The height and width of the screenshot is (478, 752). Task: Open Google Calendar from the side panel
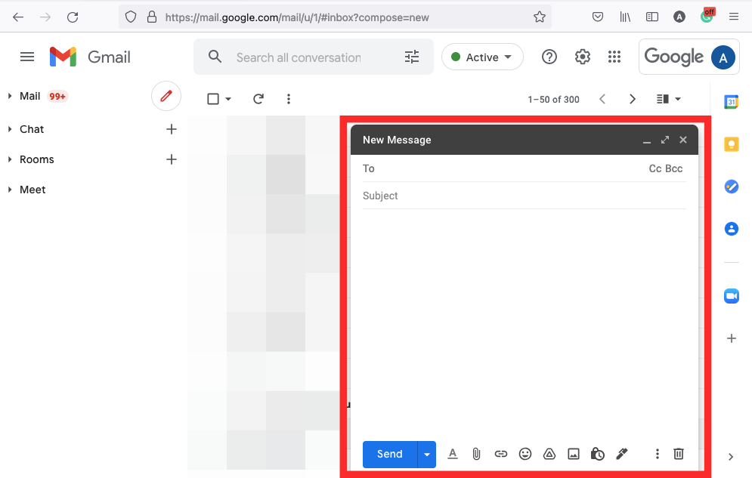(x=731, y=101)
